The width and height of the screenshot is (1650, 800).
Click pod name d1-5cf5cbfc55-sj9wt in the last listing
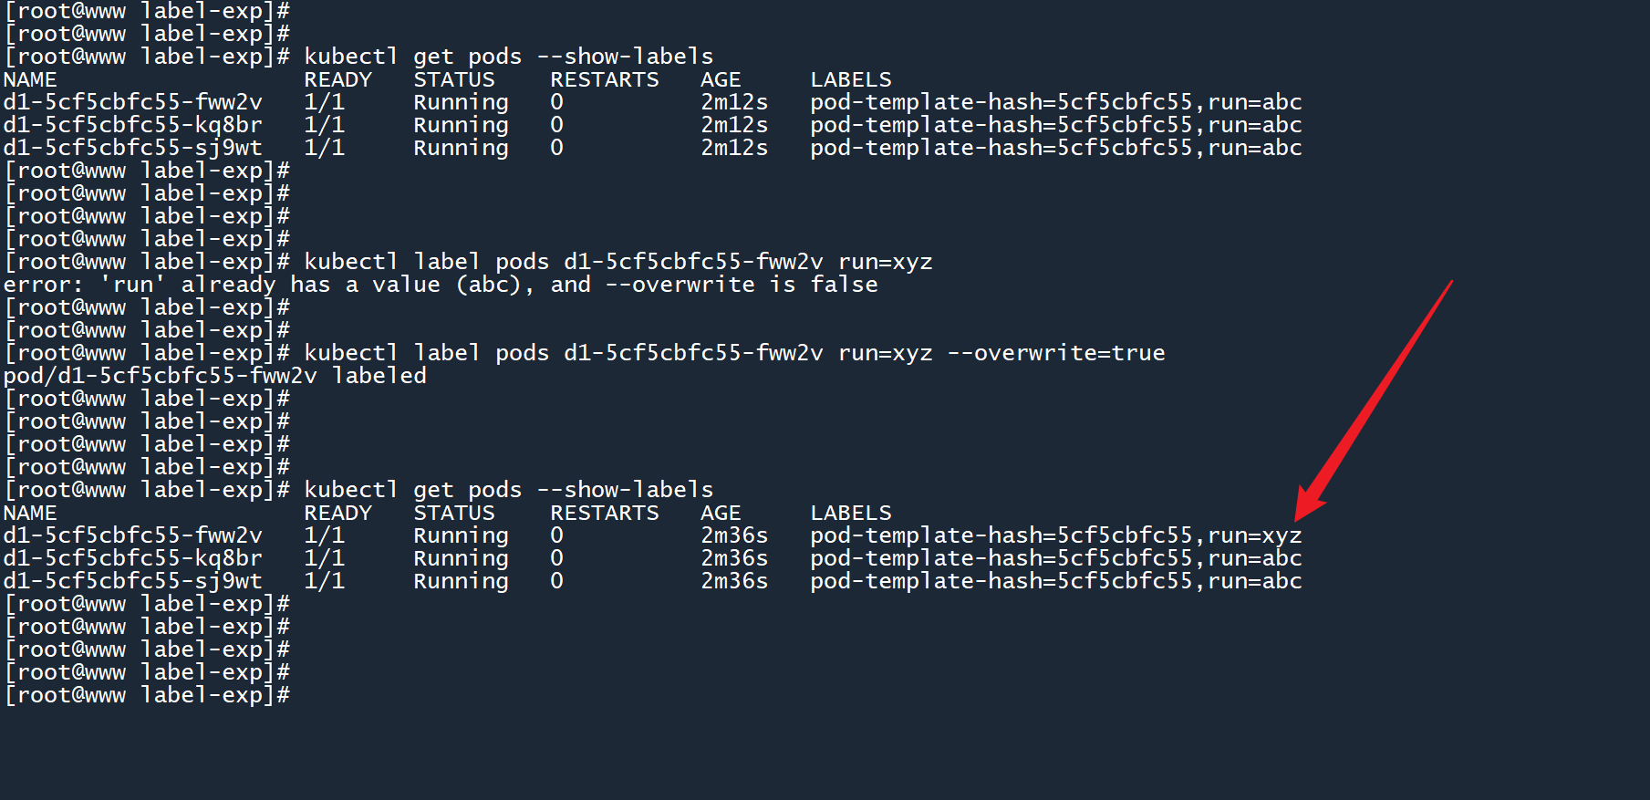point(133,581)
